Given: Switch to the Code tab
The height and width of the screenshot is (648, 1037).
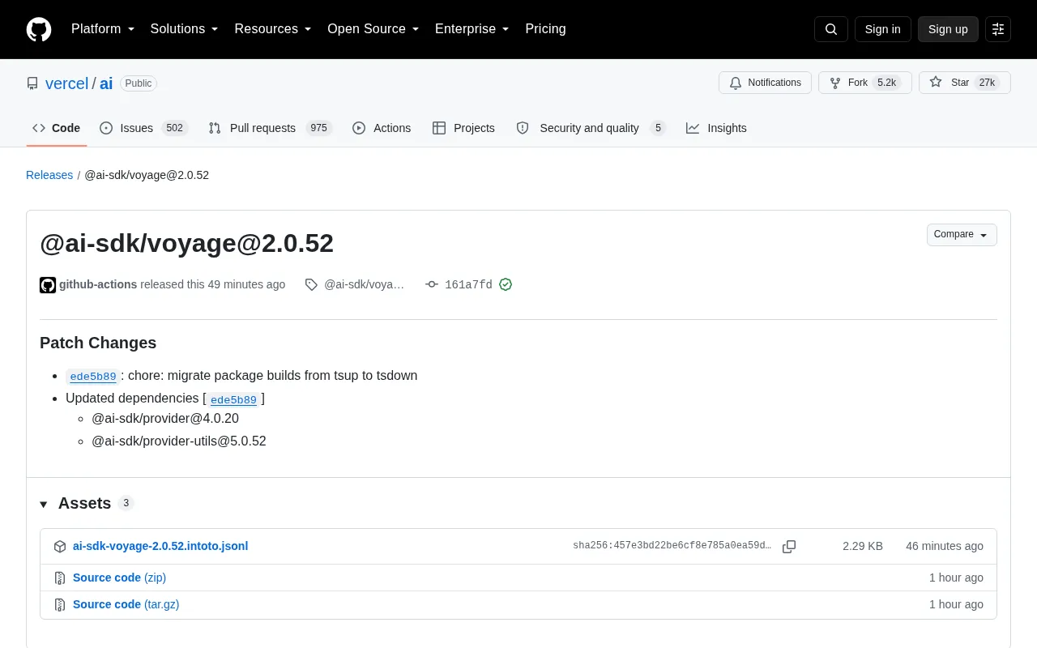Looking at the screenshot, I should pyautogui.click(x=57, y=128).
